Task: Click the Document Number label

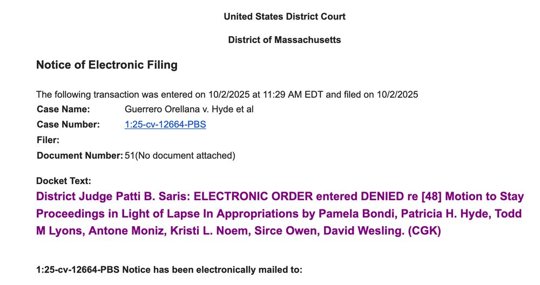Action: pyautogui.click(x=80, y=155)
